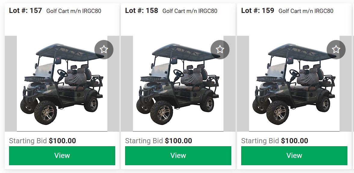Image resolution: width=354 pixels, height=173 pixels.
Task: Click the Lot 159 golf cart picture
Action: [294, 84]
